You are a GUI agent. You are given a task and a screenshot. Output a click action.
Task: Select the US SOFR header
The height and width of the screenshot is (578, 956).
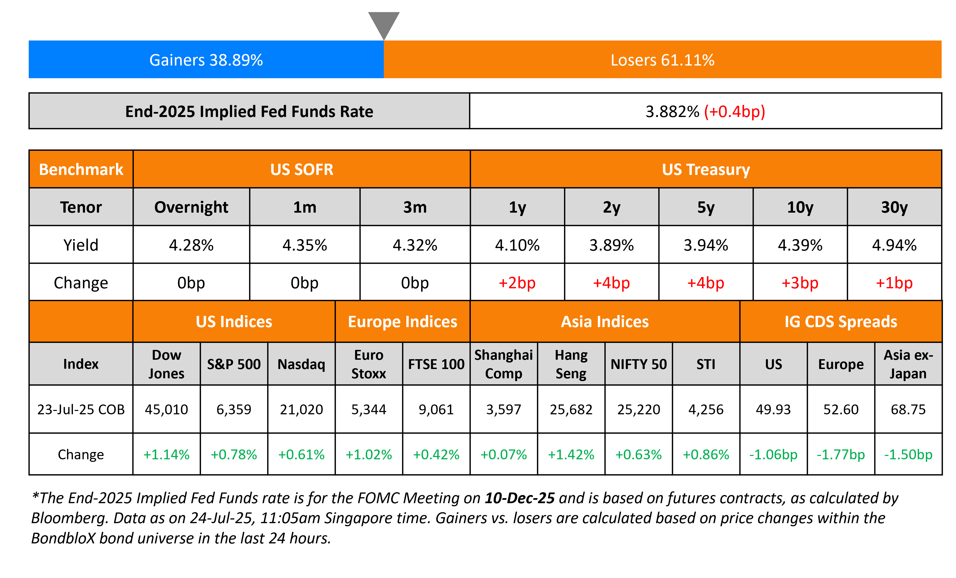tap(302, 169)
